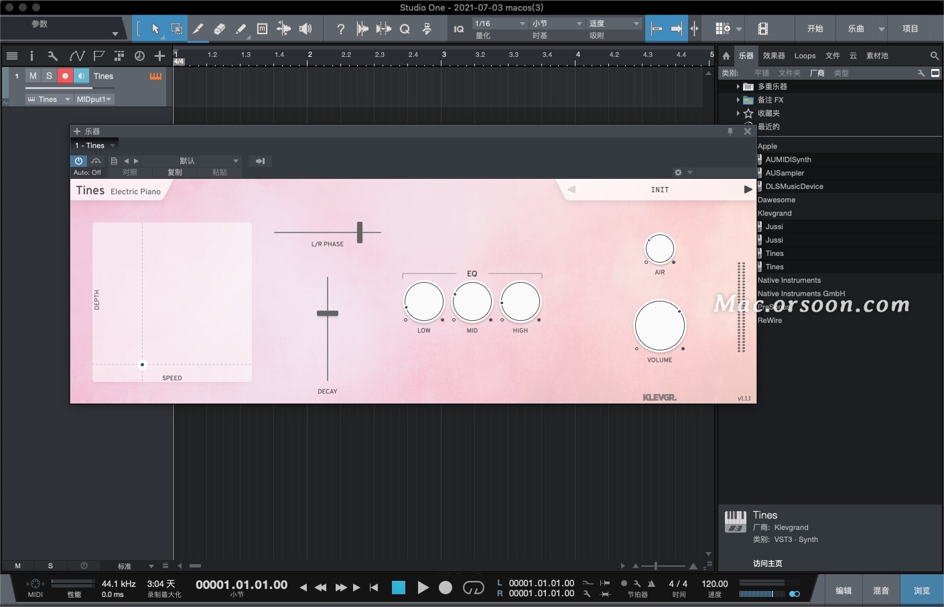
Task: Expand the 多重乐器 folder
Action: click(x=738, y=86)
